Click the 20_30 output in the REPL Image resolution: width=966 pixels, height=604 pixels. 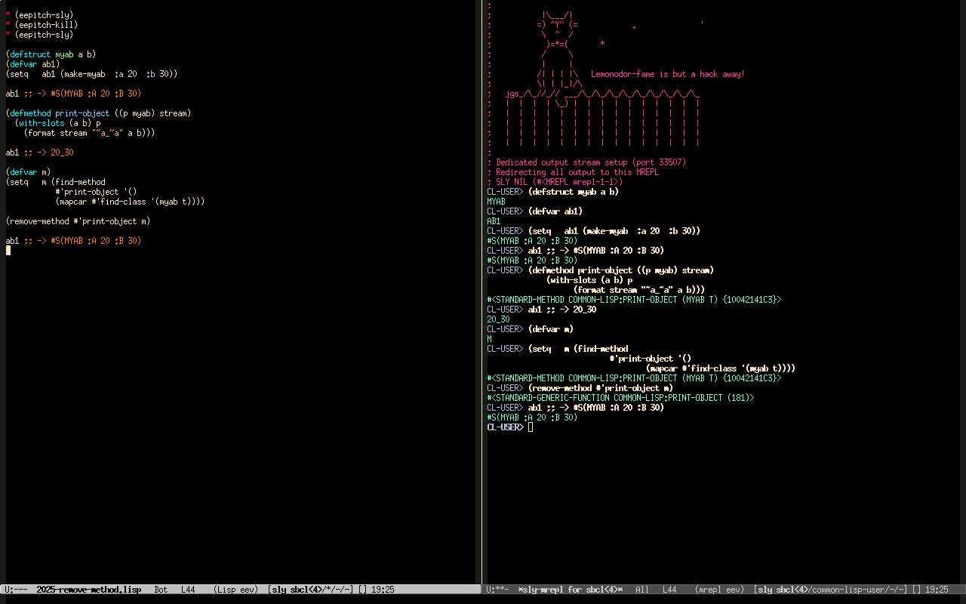498,319
